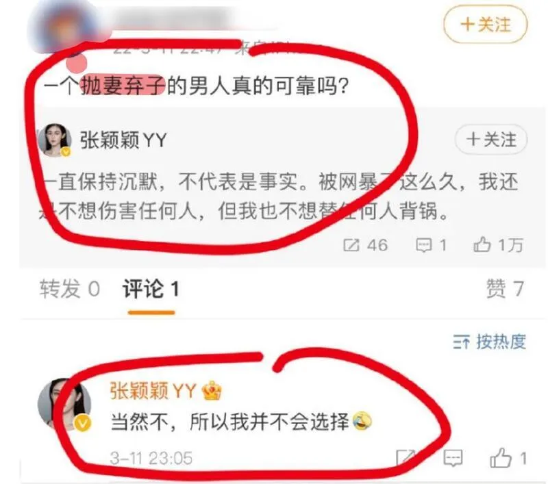The height and width of the screenshot is (484, 548).
Task: Tap the 张颖颖YY name in quoted post
Action: (x=123, y=140)
